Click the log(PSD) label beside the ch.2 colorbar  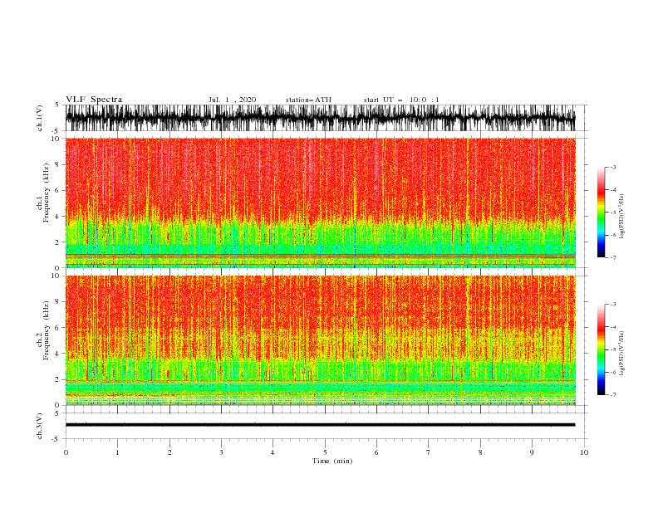(x=621, y=354)
